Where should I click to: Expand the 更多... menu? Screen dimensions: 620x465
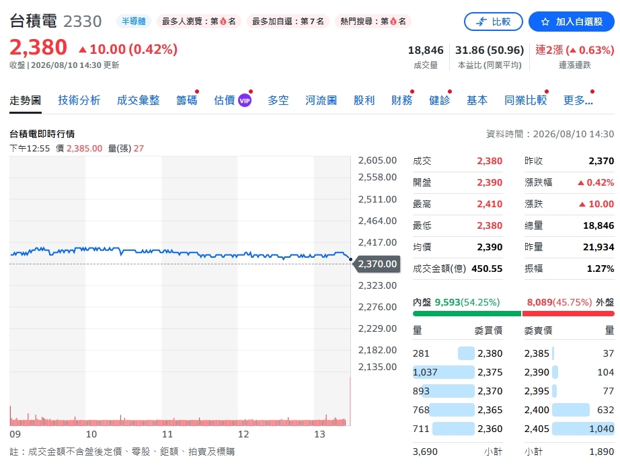pos(578,100)
